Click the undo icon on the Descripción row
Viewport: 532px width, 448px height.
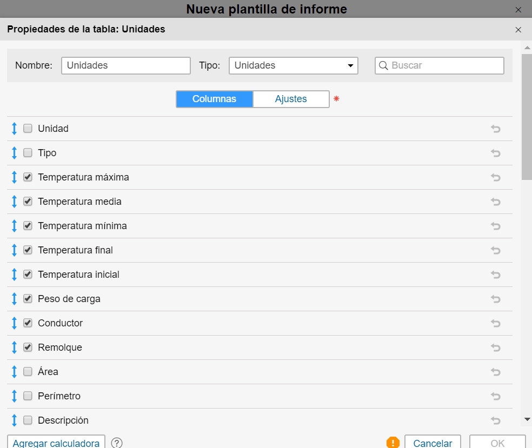(x=495, y=420)
